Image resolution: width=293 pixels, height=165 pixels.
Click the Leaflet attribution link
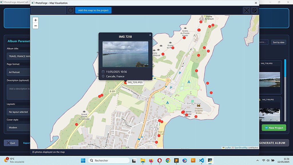click(227, 148)
